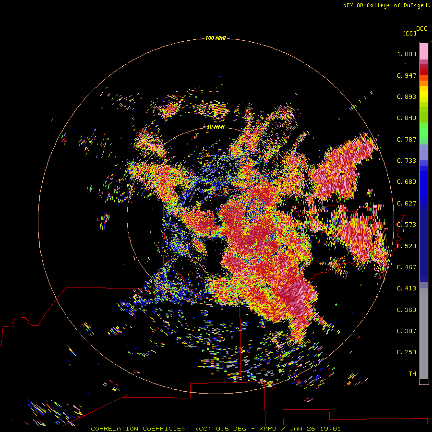
Task: Pick the lavender swatch on the color bar
Action: [x=424, y=153]
